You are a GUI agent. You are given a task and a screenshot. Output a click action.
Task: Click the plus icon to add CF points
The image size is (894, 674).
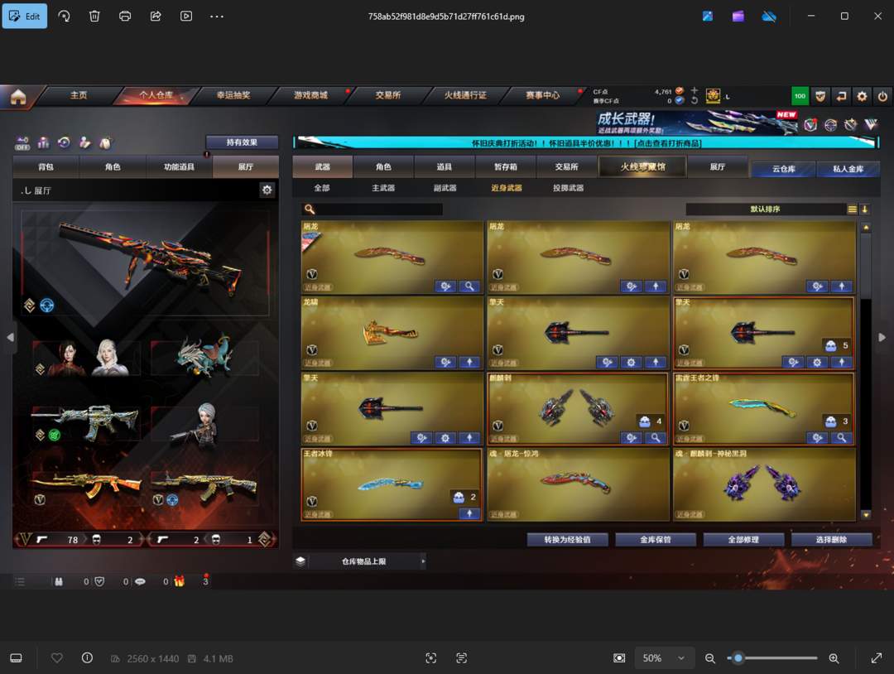(695, 90)
